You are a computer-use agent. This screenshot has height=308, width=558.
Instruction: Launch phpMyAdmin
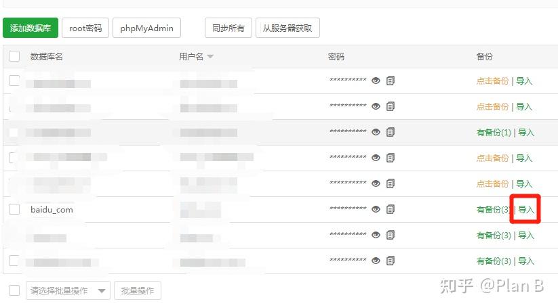[x=146, y=28]
